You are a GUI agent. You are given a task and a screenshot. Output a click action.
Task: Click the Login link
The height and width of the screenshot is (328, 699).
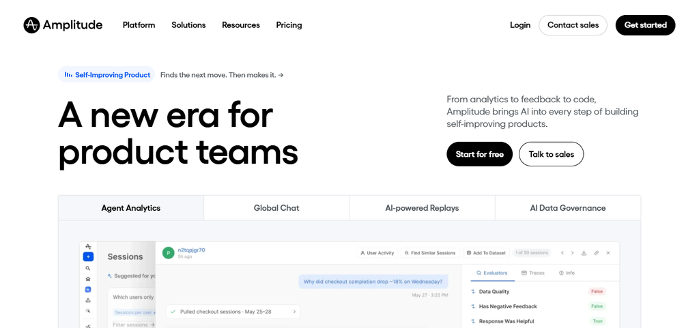click(x=520, y=25)
